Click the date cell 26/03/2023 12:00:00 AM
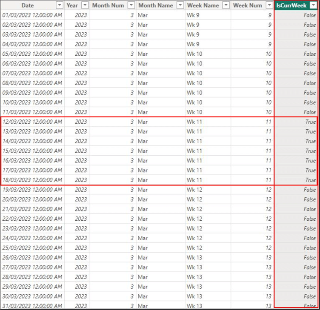Screen dimensions: 320x310 click(32, 258)
